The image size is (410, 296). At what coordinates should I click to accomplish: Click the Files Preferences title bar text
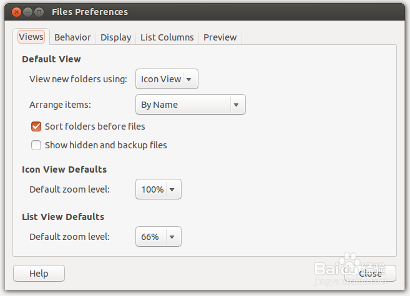click(x=90, y=12)
